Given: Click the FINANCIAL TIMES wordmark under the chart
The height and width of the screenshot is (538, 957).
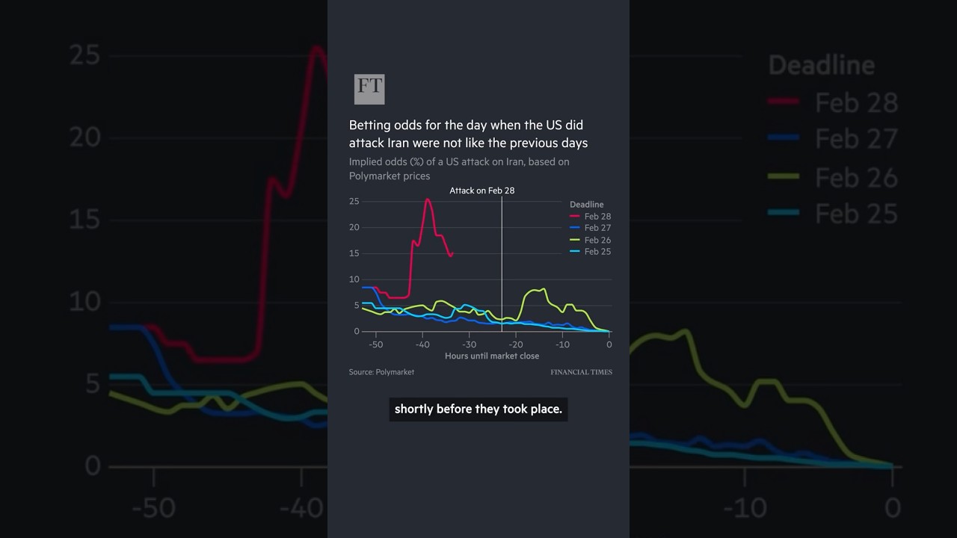Looking at the screenshot, I should (x=581, y=372).
